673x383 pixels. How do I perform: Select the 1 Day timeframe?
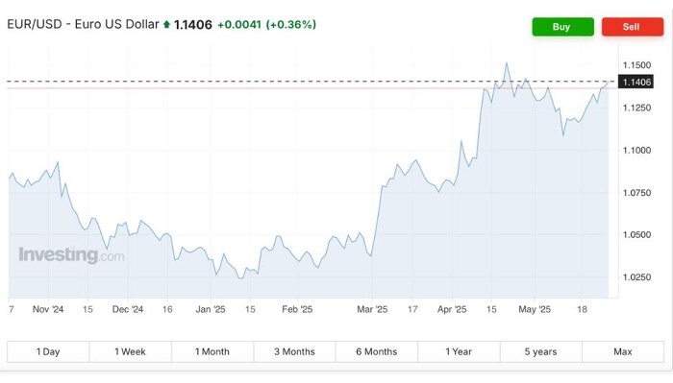48,351
